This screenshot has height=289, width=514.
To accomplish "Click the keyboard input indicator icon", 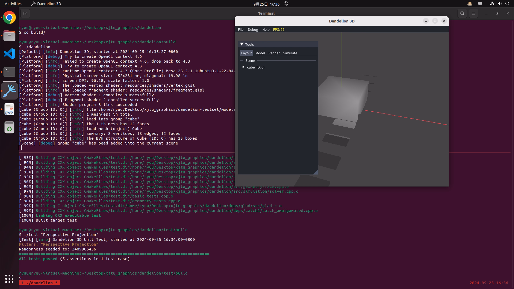I will (480, 4).
